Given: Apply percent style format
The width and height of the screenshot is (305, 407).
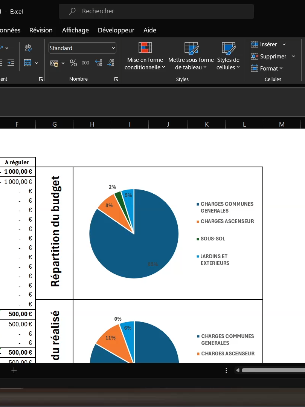Looking at the screenshot, I should tap(73, 63).
